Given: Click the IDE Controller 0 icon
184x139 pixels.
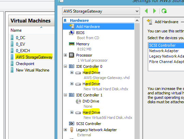Looking at the screenshot, I should click(72, 66).
